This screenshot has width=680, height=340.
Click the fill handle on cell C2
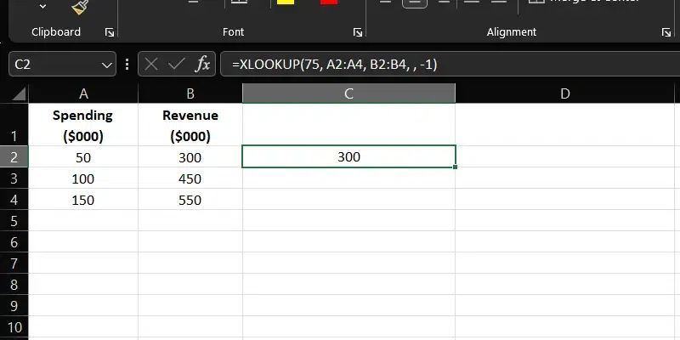click(x=455, y=167)
